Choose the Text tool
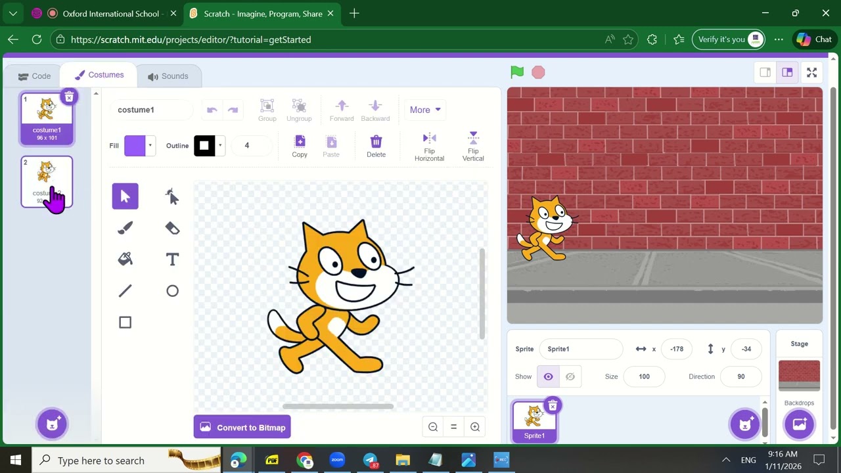The image size is (841, 473). 172,259
